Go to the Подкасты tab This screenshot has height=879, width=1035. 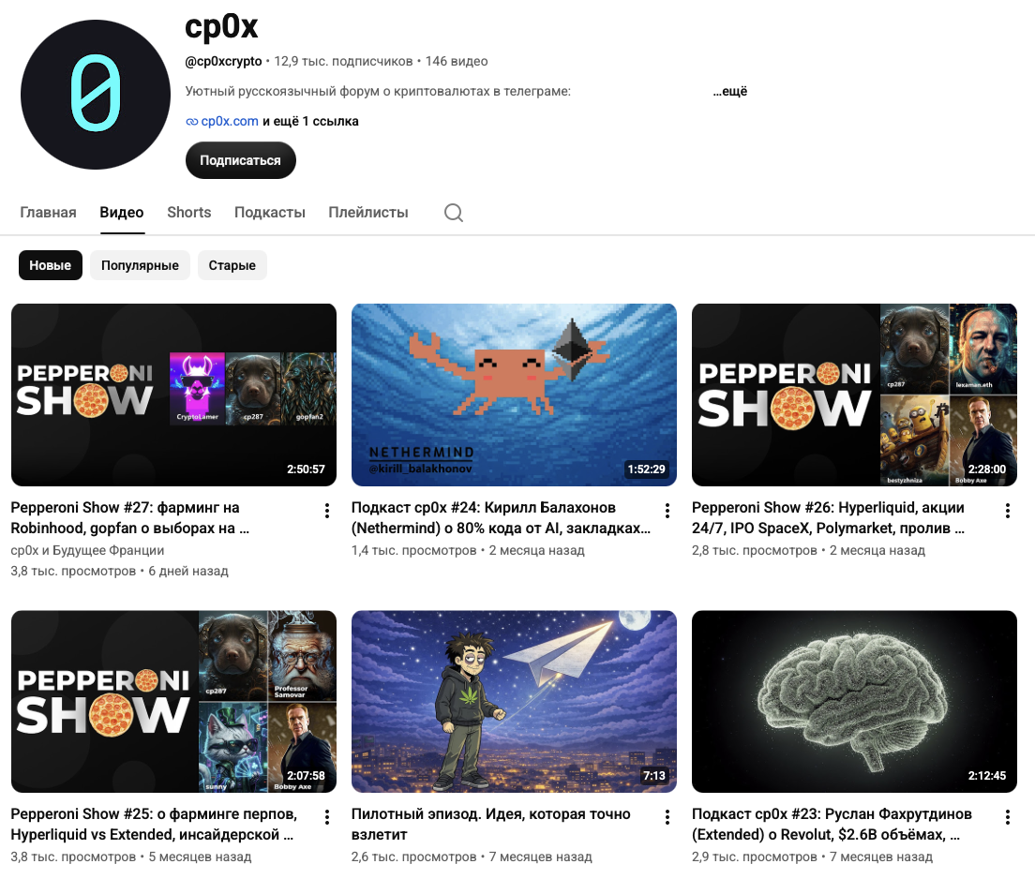[x=269, y=213]
